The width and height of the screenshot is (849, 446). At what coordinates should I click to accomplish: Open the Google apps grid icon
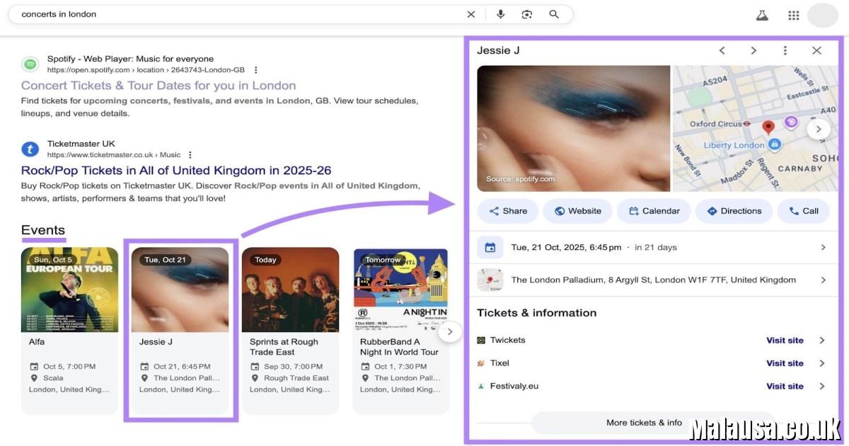[x=793, y=15]
